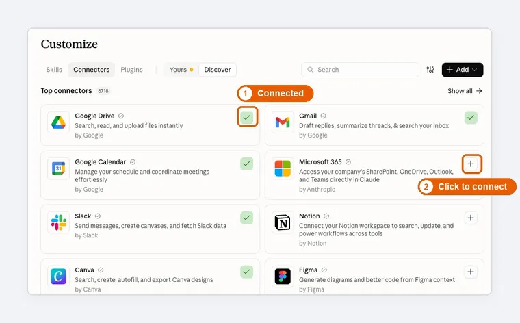Show the Yours connectors view

(181, 70)
